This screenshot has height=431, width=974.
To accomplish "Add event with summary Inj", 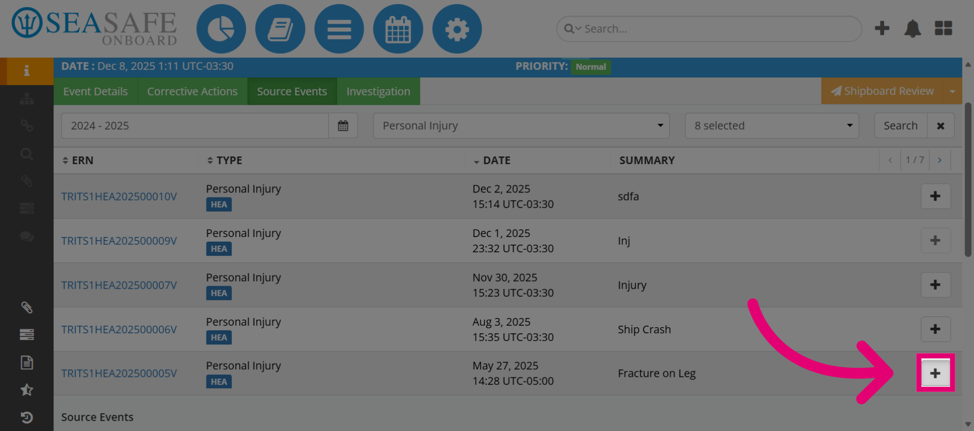I will (935, 241).
